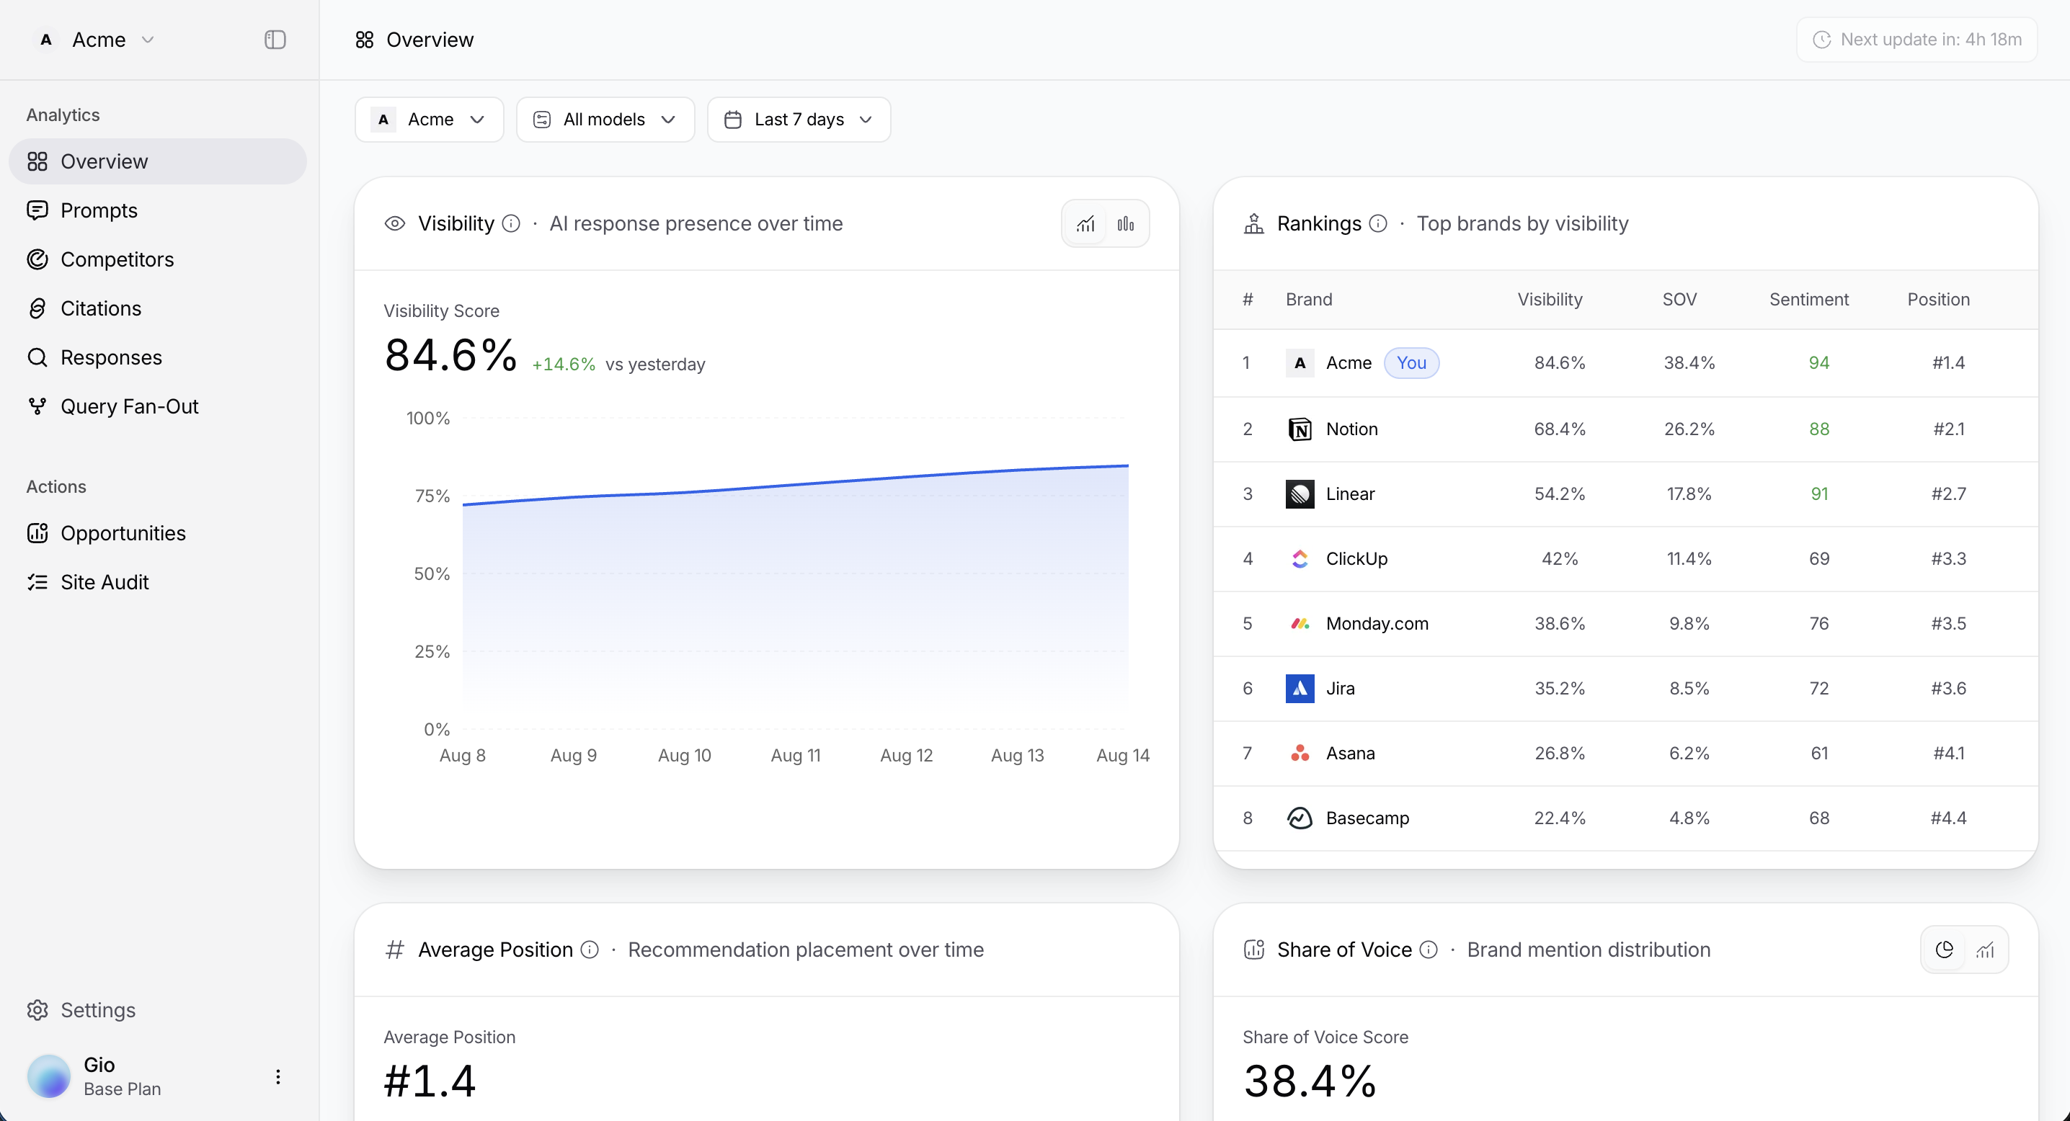Sort by the Sentiment column header
The image size is (2070, 1121).
(1809, 300)
